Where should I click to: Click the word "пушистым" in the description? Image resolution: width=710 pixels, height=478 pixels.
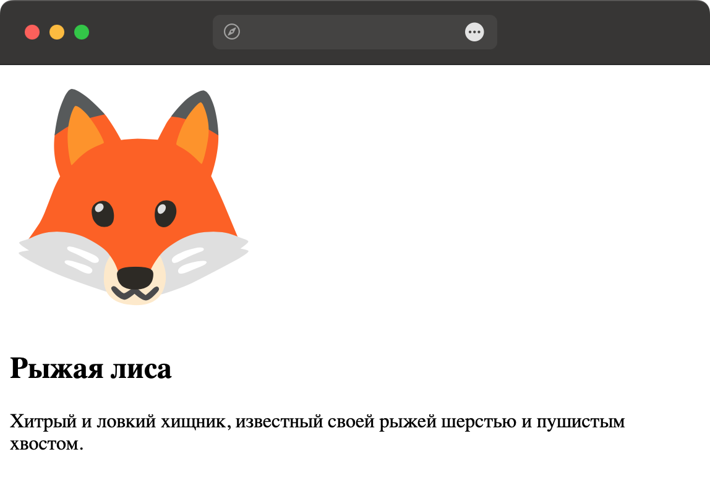pyautogui.click(x=581, y=422)
